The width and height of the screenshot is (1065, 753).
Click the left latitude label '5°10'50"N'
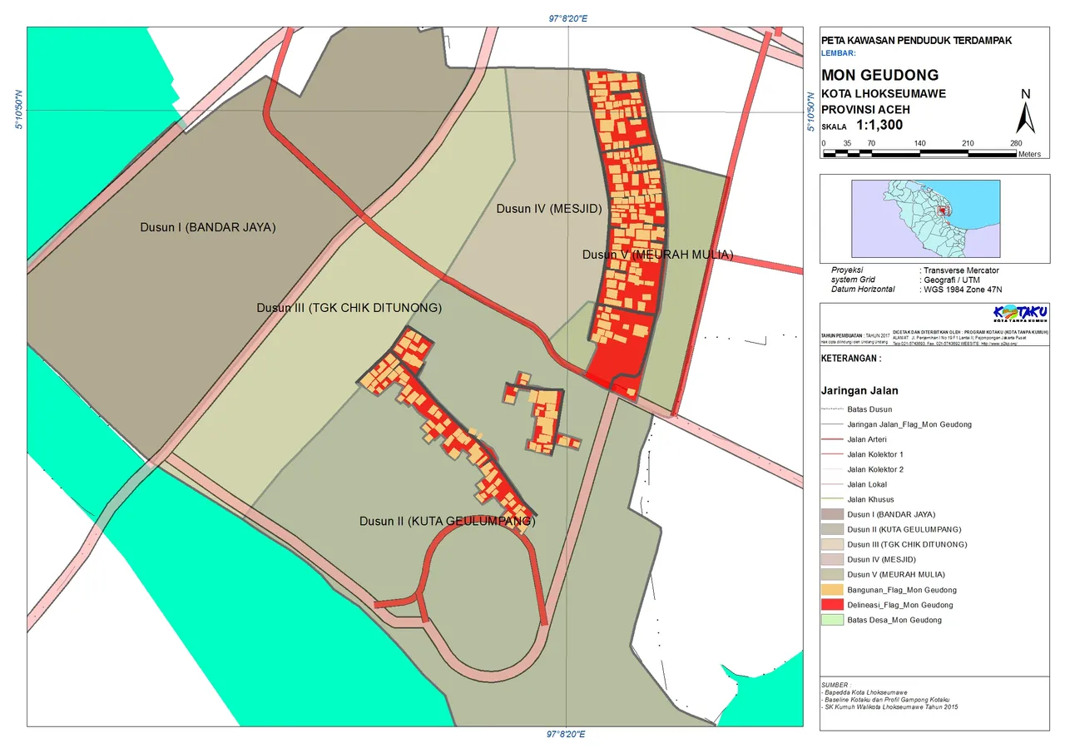click(18, 110)
